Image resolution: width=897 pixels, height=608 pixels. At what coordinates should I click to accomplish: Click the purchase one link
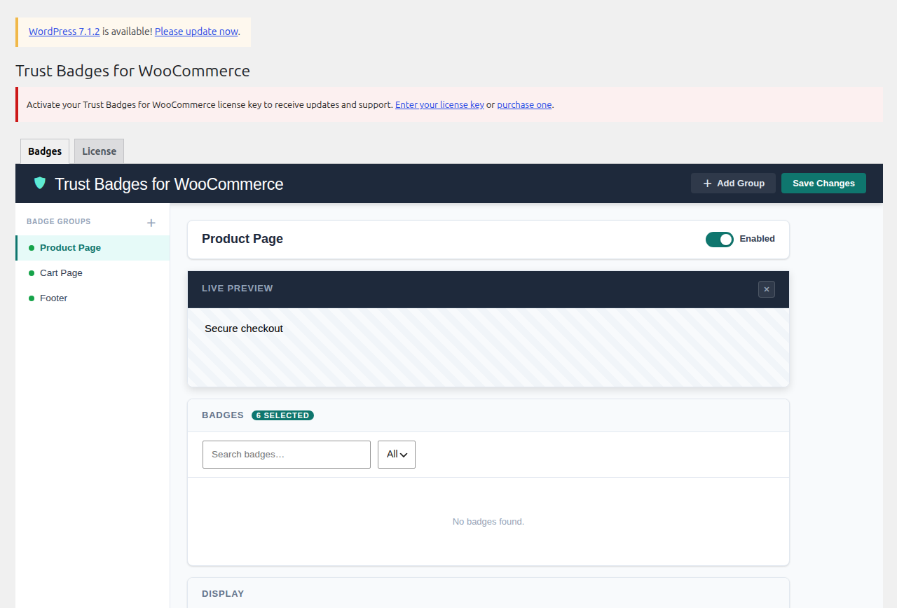pyautogui.click(x=525, y=105)
